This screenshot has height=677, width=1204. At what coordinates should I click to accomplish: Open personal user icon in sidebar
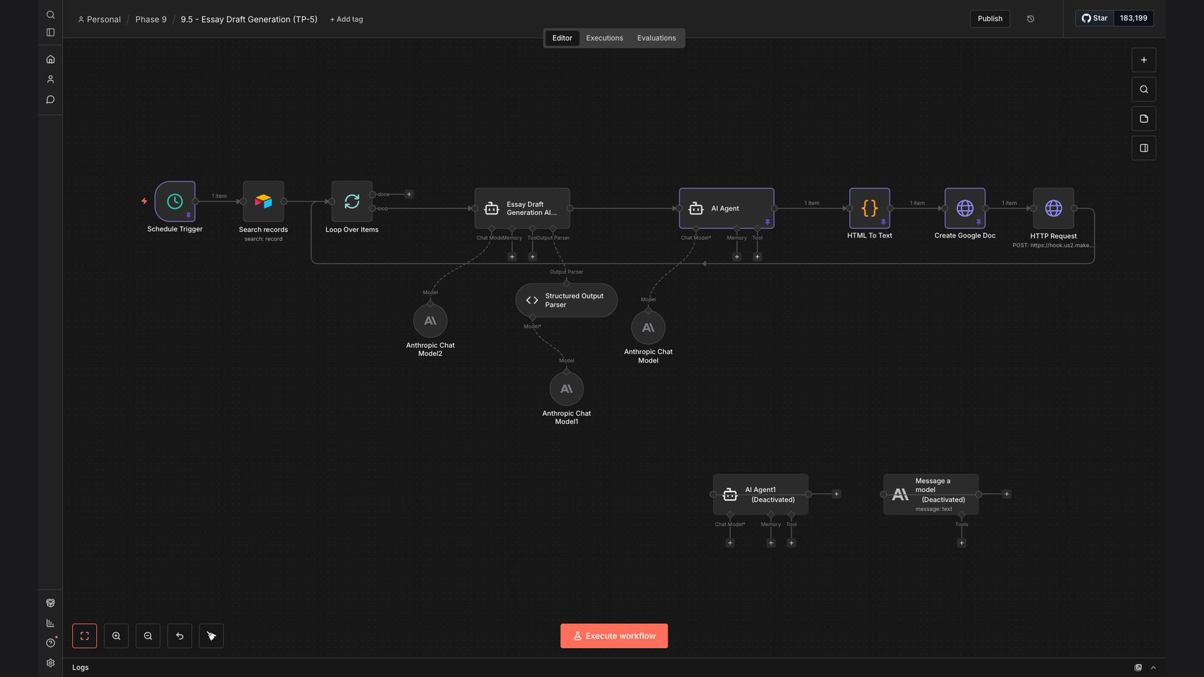[x=50, y=79]
